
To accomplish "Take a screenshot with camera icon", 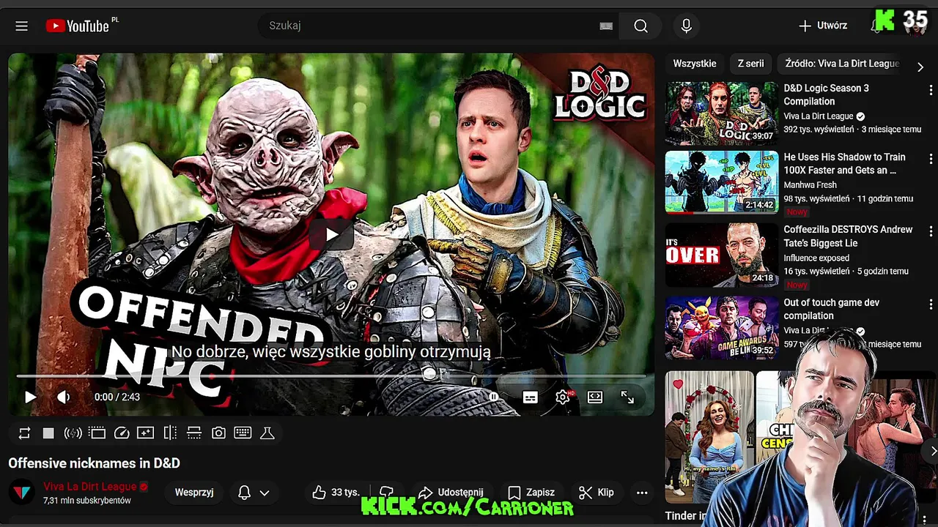I will click(218, 433).
